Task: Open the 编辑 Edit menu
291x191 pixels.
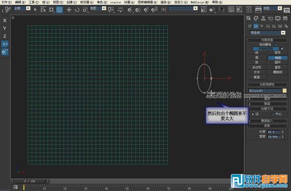Action: pyautogui.click(x=20, y=2)
